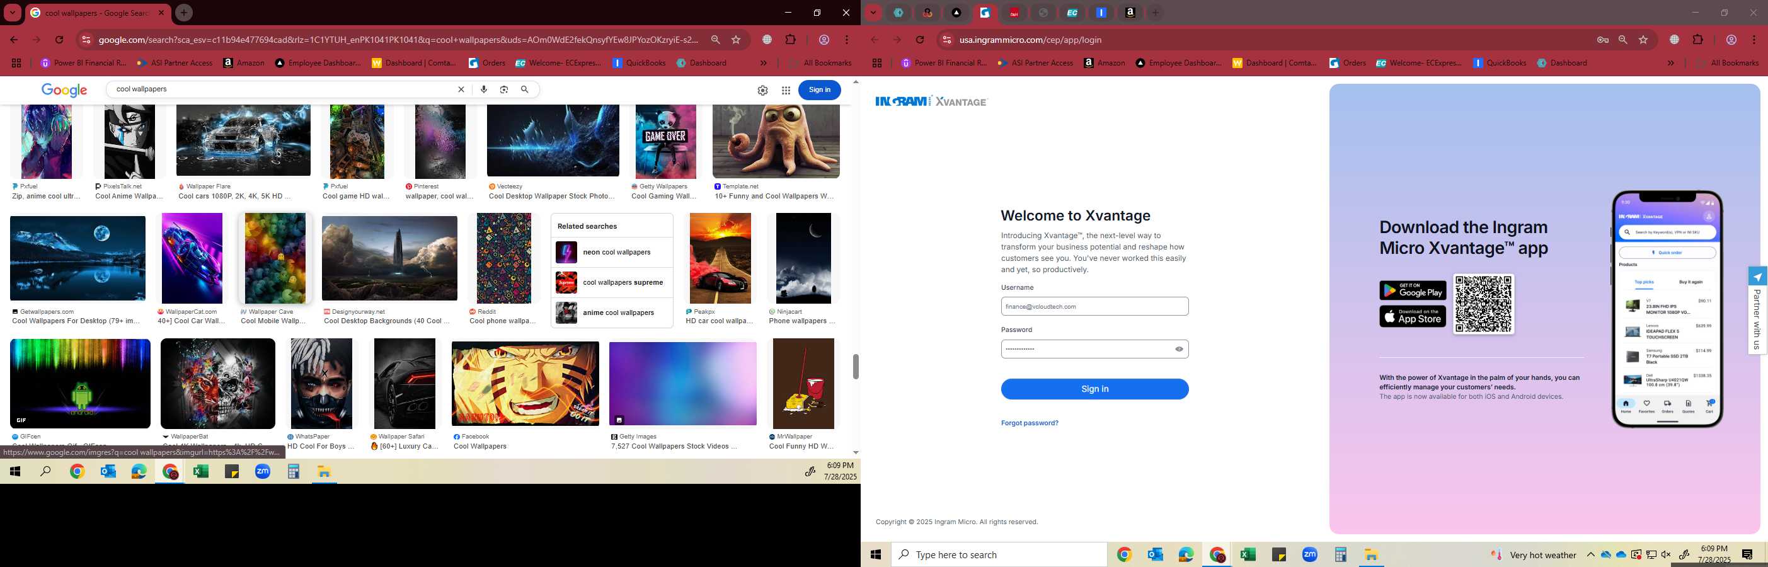Focus the Username field
This screenshot has height=567, width=1768.
pyautogui.click(x=1094, y=306)
